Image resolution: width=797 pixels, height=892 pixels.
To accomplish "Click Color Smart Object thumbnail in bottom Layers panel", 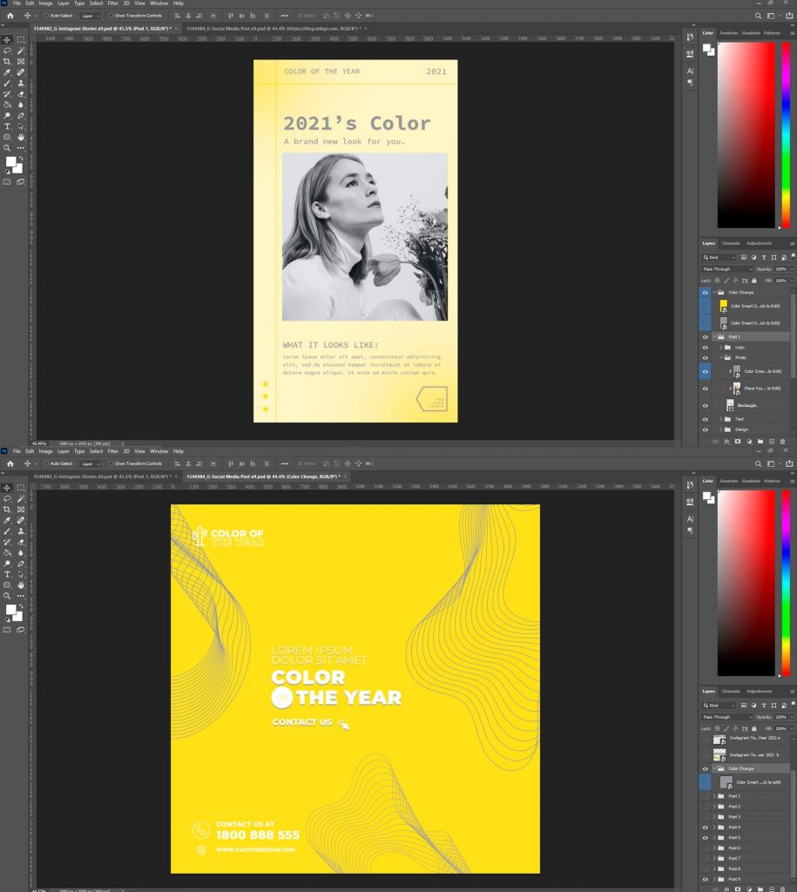I will (x=726, y=783).
